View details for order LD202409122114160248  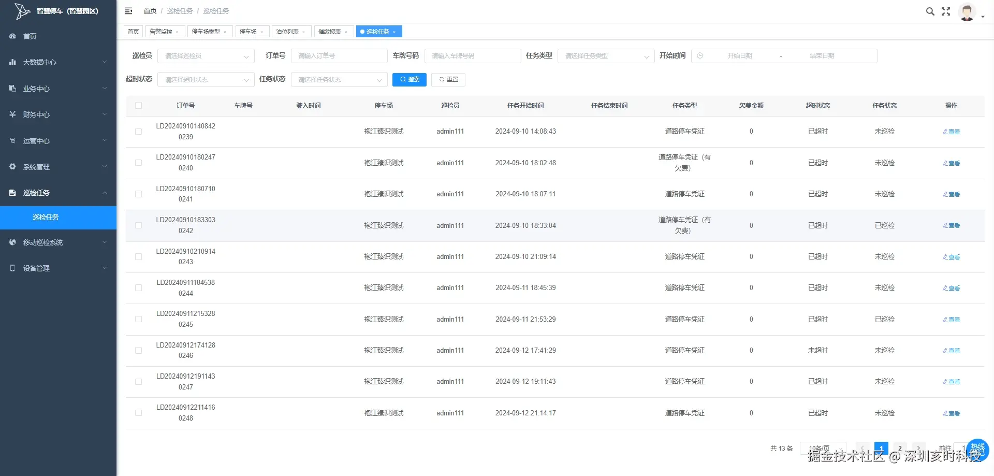click(x=952, y=413)
